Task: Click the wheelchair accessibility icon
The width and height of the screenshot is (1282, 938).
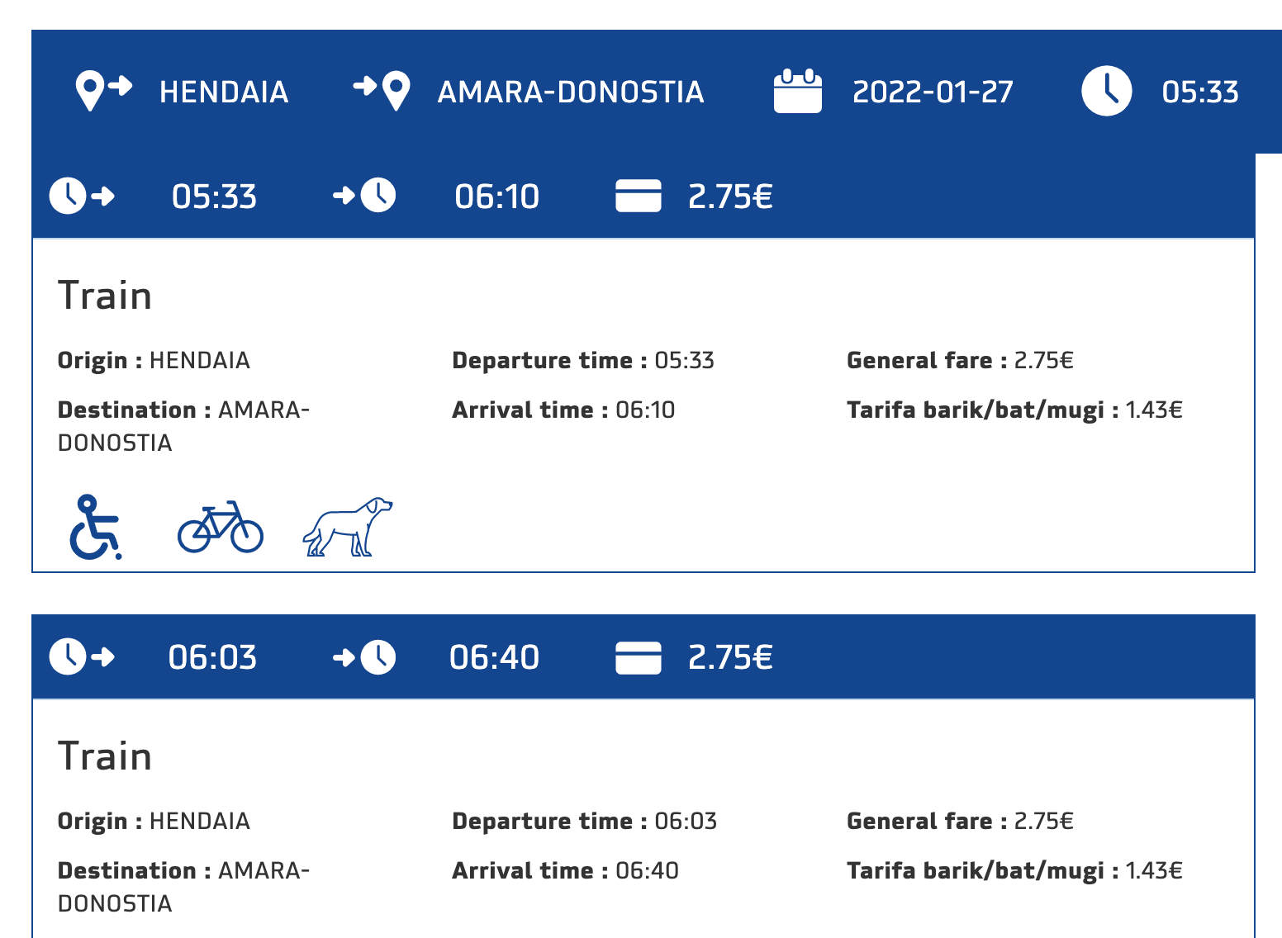Action: tap(95, 527)
